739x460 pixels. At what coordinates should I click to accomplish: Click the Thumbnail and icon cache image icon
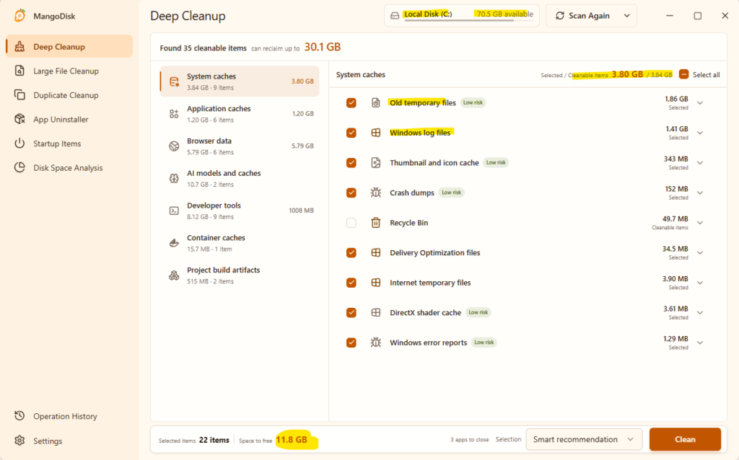coord(375,163)
